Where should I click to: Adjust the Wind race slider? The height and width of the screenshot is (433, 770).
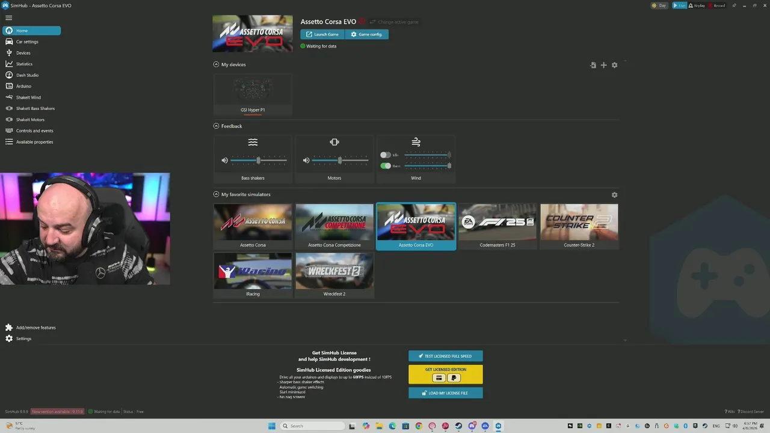click(x=428, y=166)
